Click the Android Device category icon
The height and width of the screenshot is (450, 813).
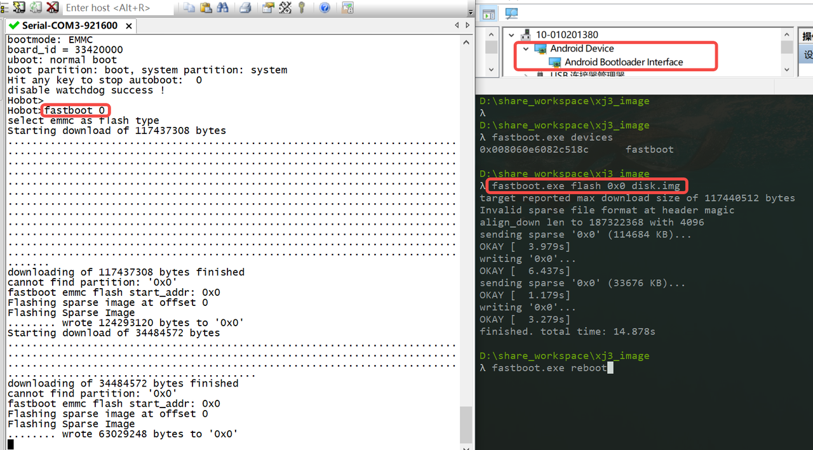point(541,48)
